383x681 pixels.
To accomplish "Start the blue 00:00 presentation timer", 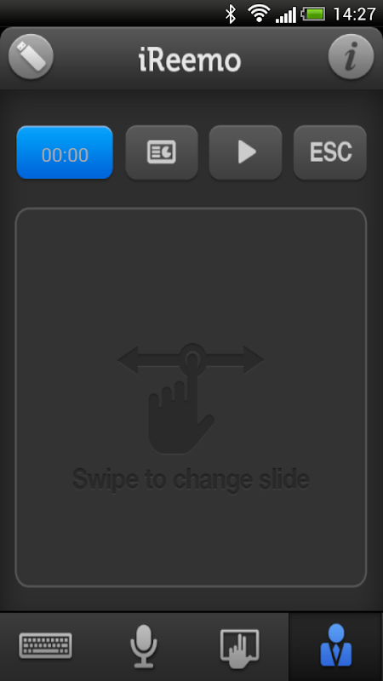I will [x=65, y=152].
